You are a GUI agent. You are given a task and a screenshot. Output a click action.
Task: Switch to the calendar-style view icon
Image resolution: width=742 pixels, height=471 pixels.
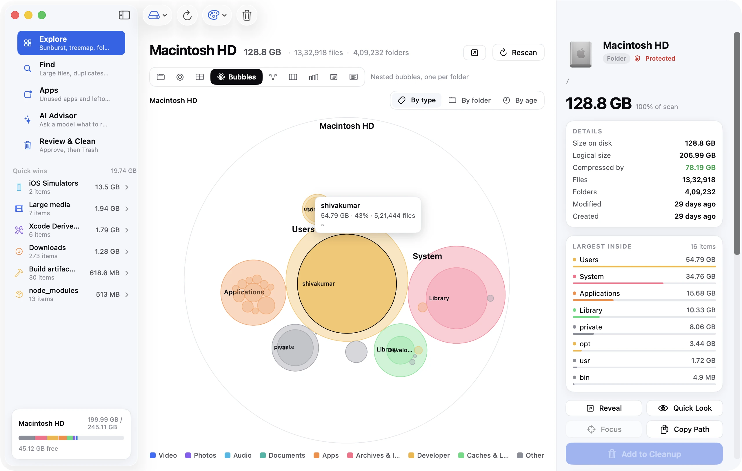point(334,77)
